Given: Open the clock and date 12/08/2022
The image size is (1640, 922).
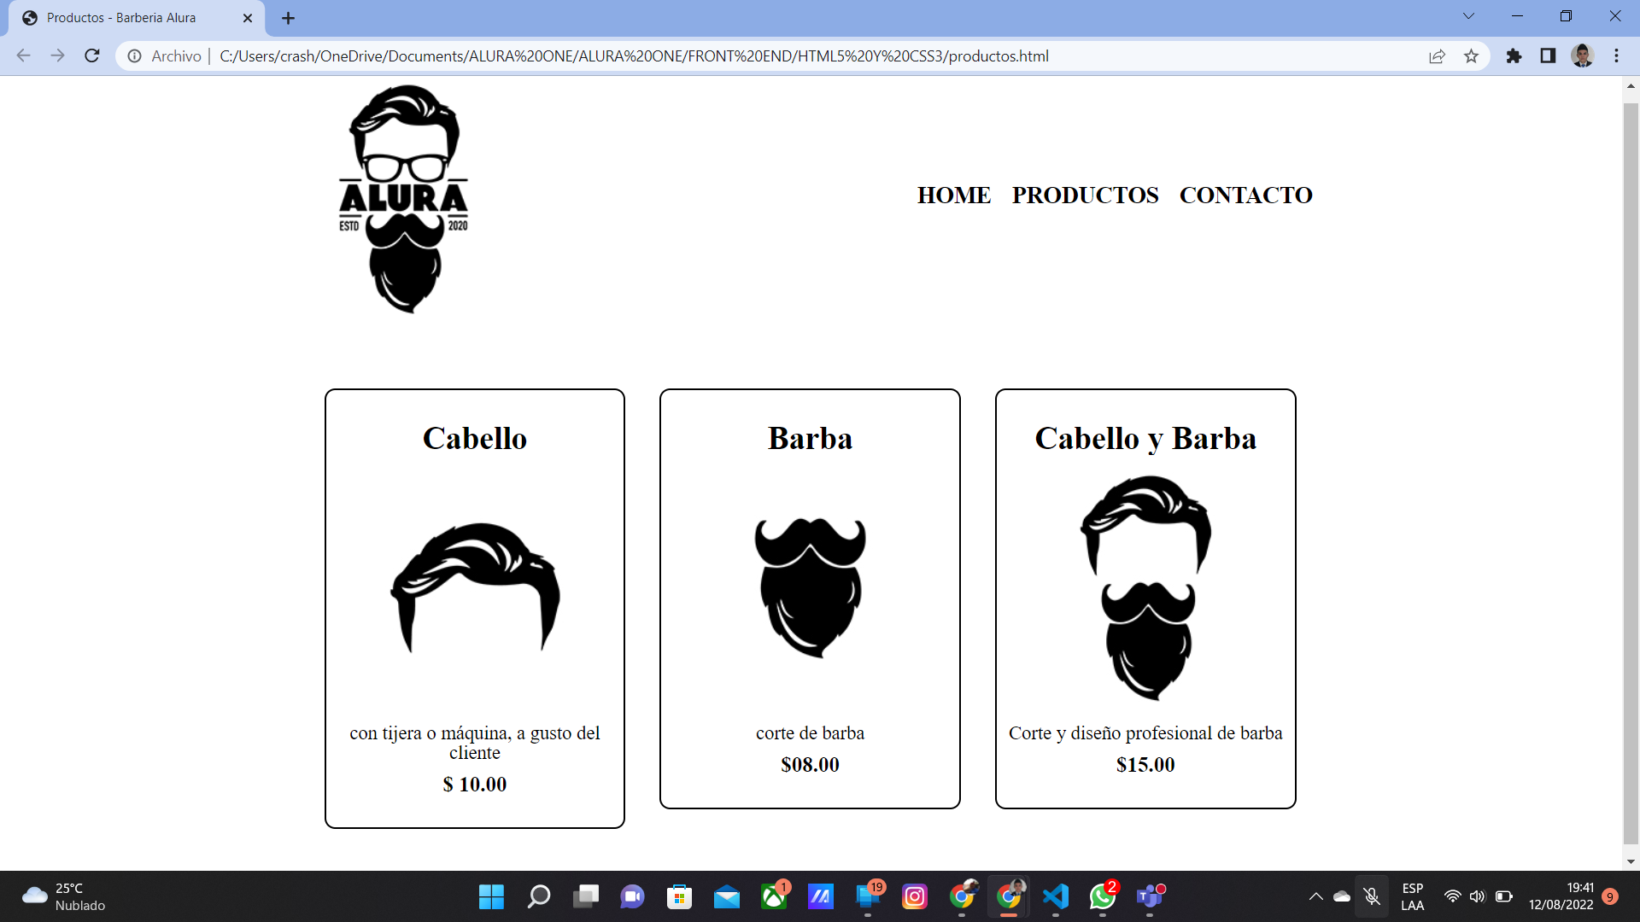Looking at the screenshot, I should [1561, 896].
